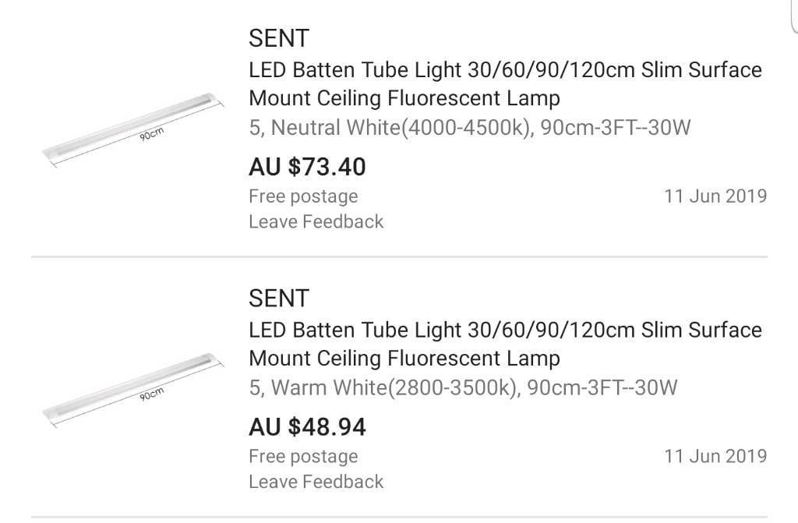This screenshot has height=523, width=798.
Task: Leave Feedback for the AU $48.94 order
Action: point(316,482)
